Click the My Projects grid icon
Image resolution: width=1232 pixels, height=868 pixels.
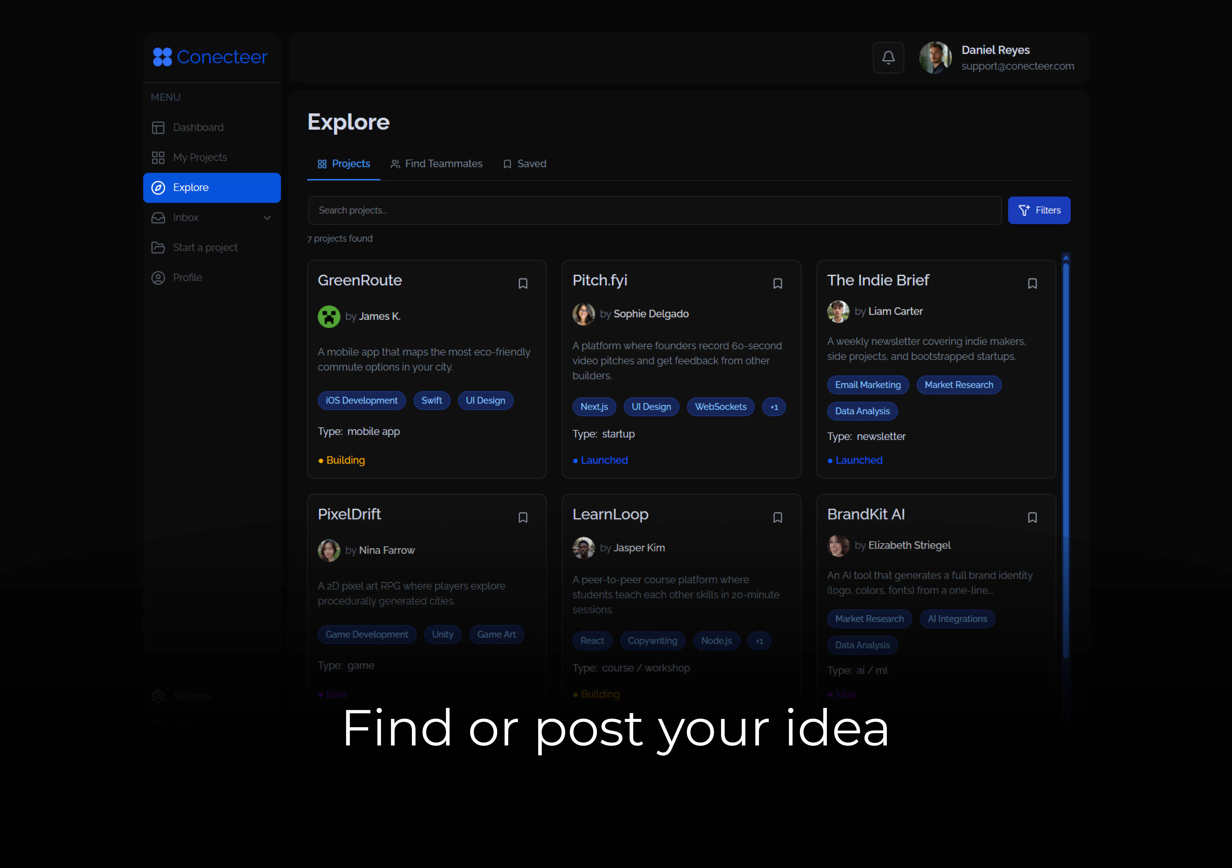tap(158, 158)
